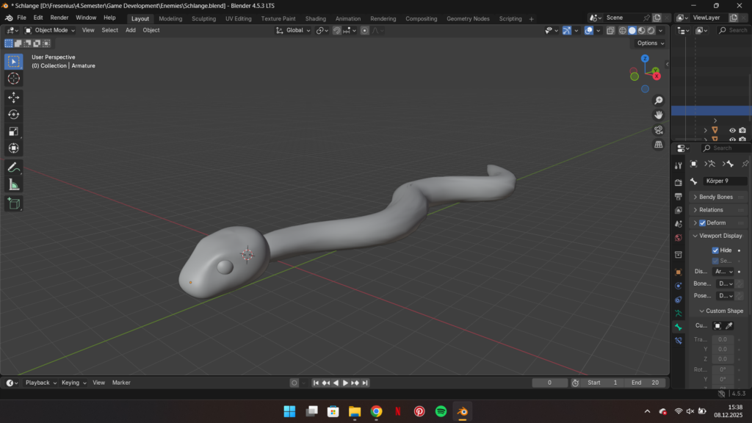
Task: Click the Z axis on the navigation gizmo
Action: click(645, 59)
